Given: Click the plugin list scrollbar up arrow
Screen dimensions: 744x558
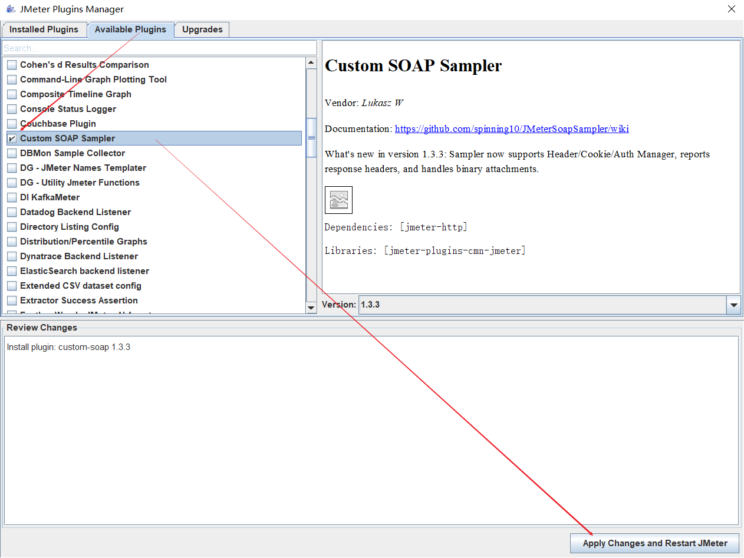Looking at the screenshot, I should pos(312,62).
